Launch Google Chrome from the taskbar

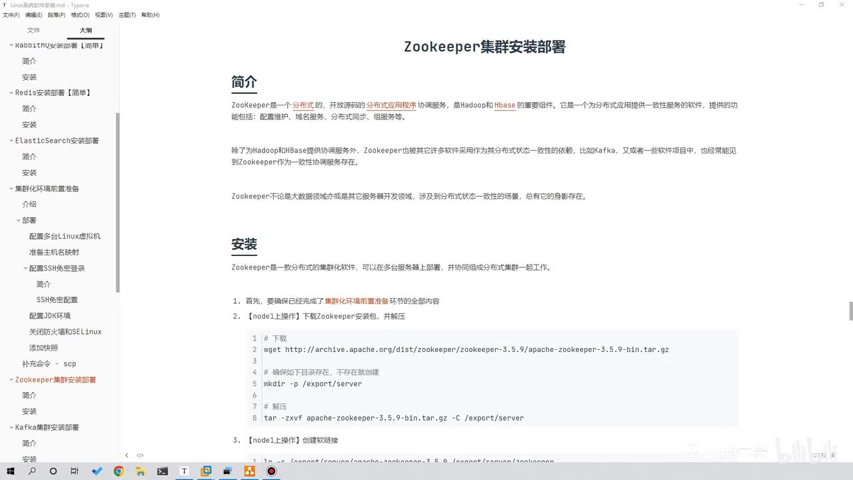pos(119,471)
